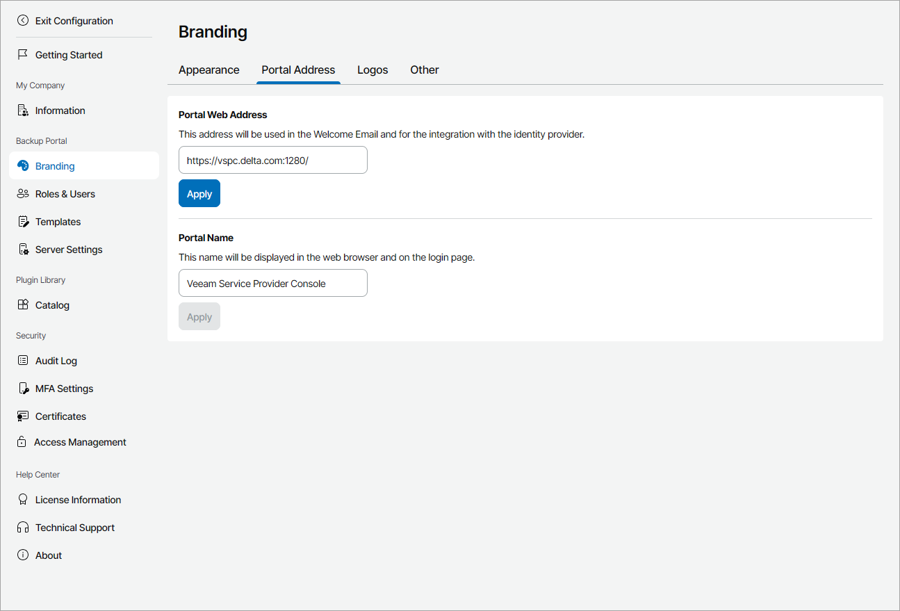Viewport: 900px width, 611px height.
Task: Click the Catalog plugin icon
Action: [x=23, y=305]
